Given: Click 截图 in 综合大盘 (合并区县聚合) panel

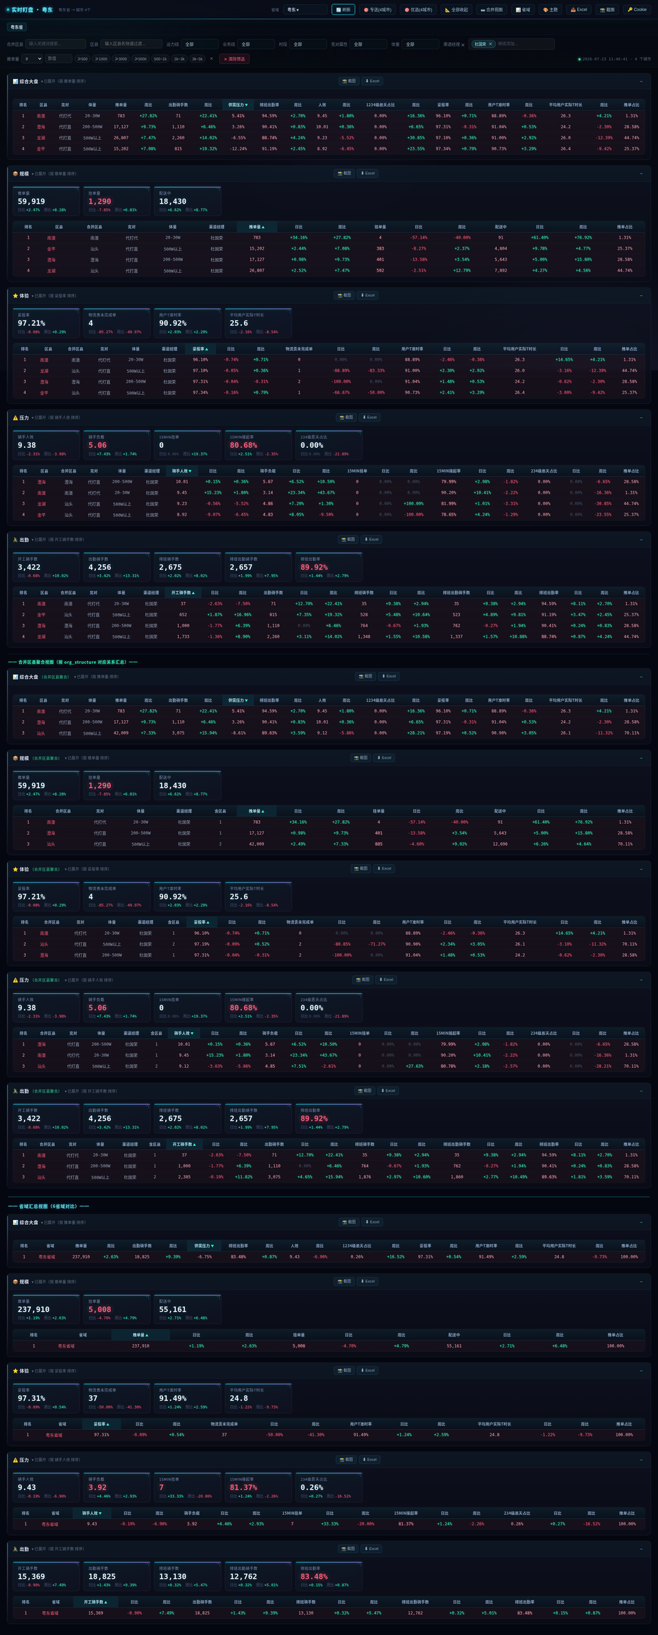Looking at the screenshot, I should pyautogui.click(x=366, y=676).
